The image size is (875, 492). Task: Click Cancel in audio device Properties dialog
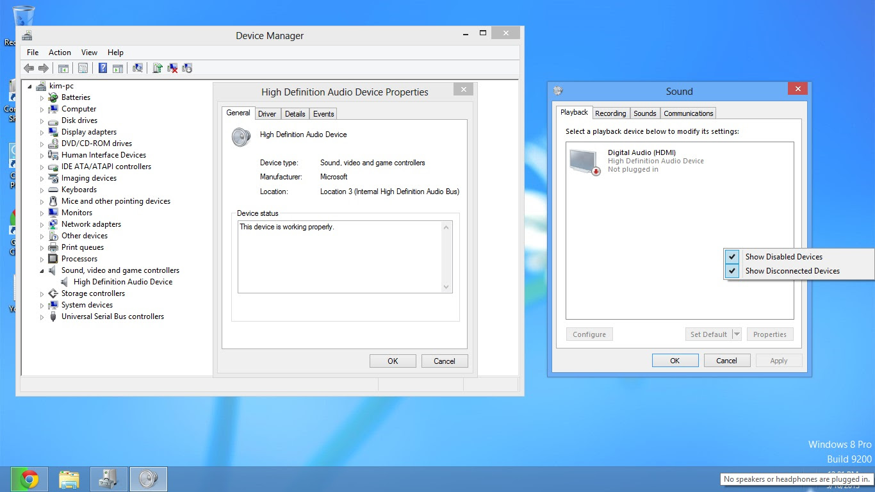(x=445, y=361)
